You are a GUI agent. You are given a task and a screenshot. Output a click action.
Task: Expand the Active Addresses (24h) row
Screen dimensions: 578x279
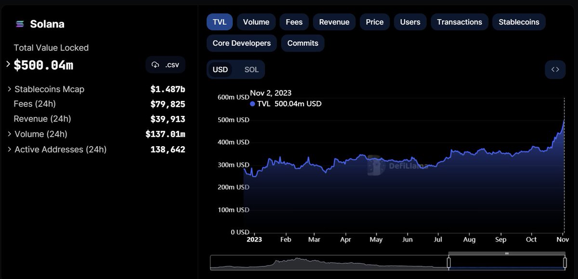10,150
